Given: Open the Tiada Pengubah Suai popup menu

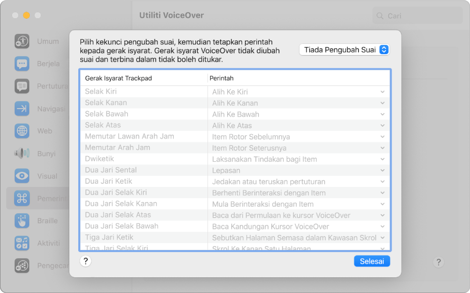Looking at the screenshot, I should coord(344,50).
